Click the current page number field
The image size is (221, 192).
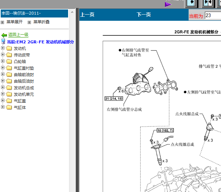213,15
